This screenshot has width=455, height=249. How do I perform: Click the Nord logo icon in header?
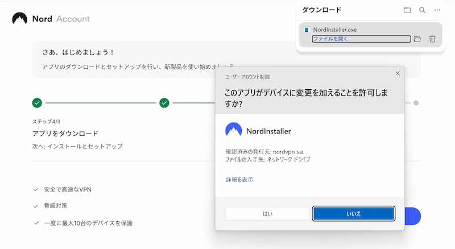19,19
